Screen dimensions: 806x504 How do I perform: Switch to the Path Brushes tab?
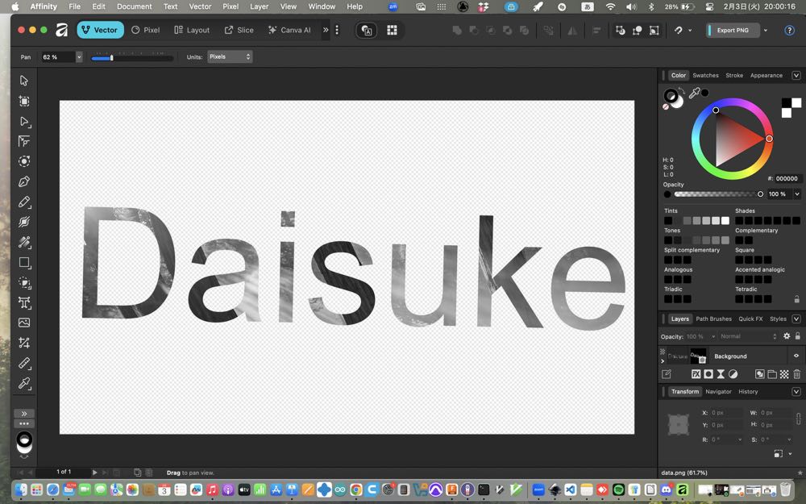(713, 319)
